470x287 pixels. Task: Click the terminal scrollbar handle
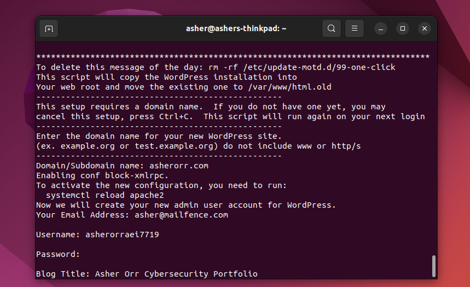pos(433,266)
